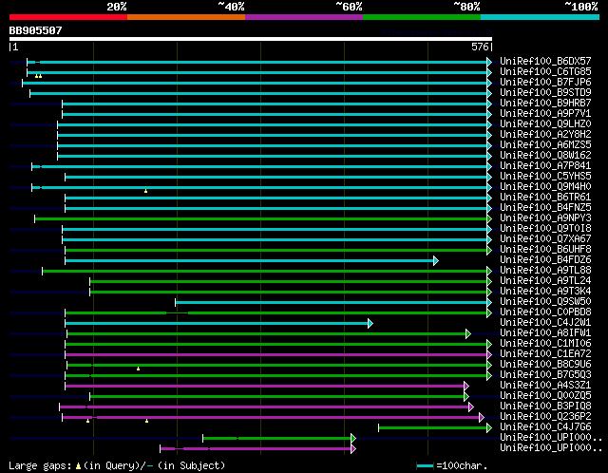This screenshot has height=473, width=608.
Task: Open the UniRef100_A7P841 hit link
Action: tap(545, 165)
